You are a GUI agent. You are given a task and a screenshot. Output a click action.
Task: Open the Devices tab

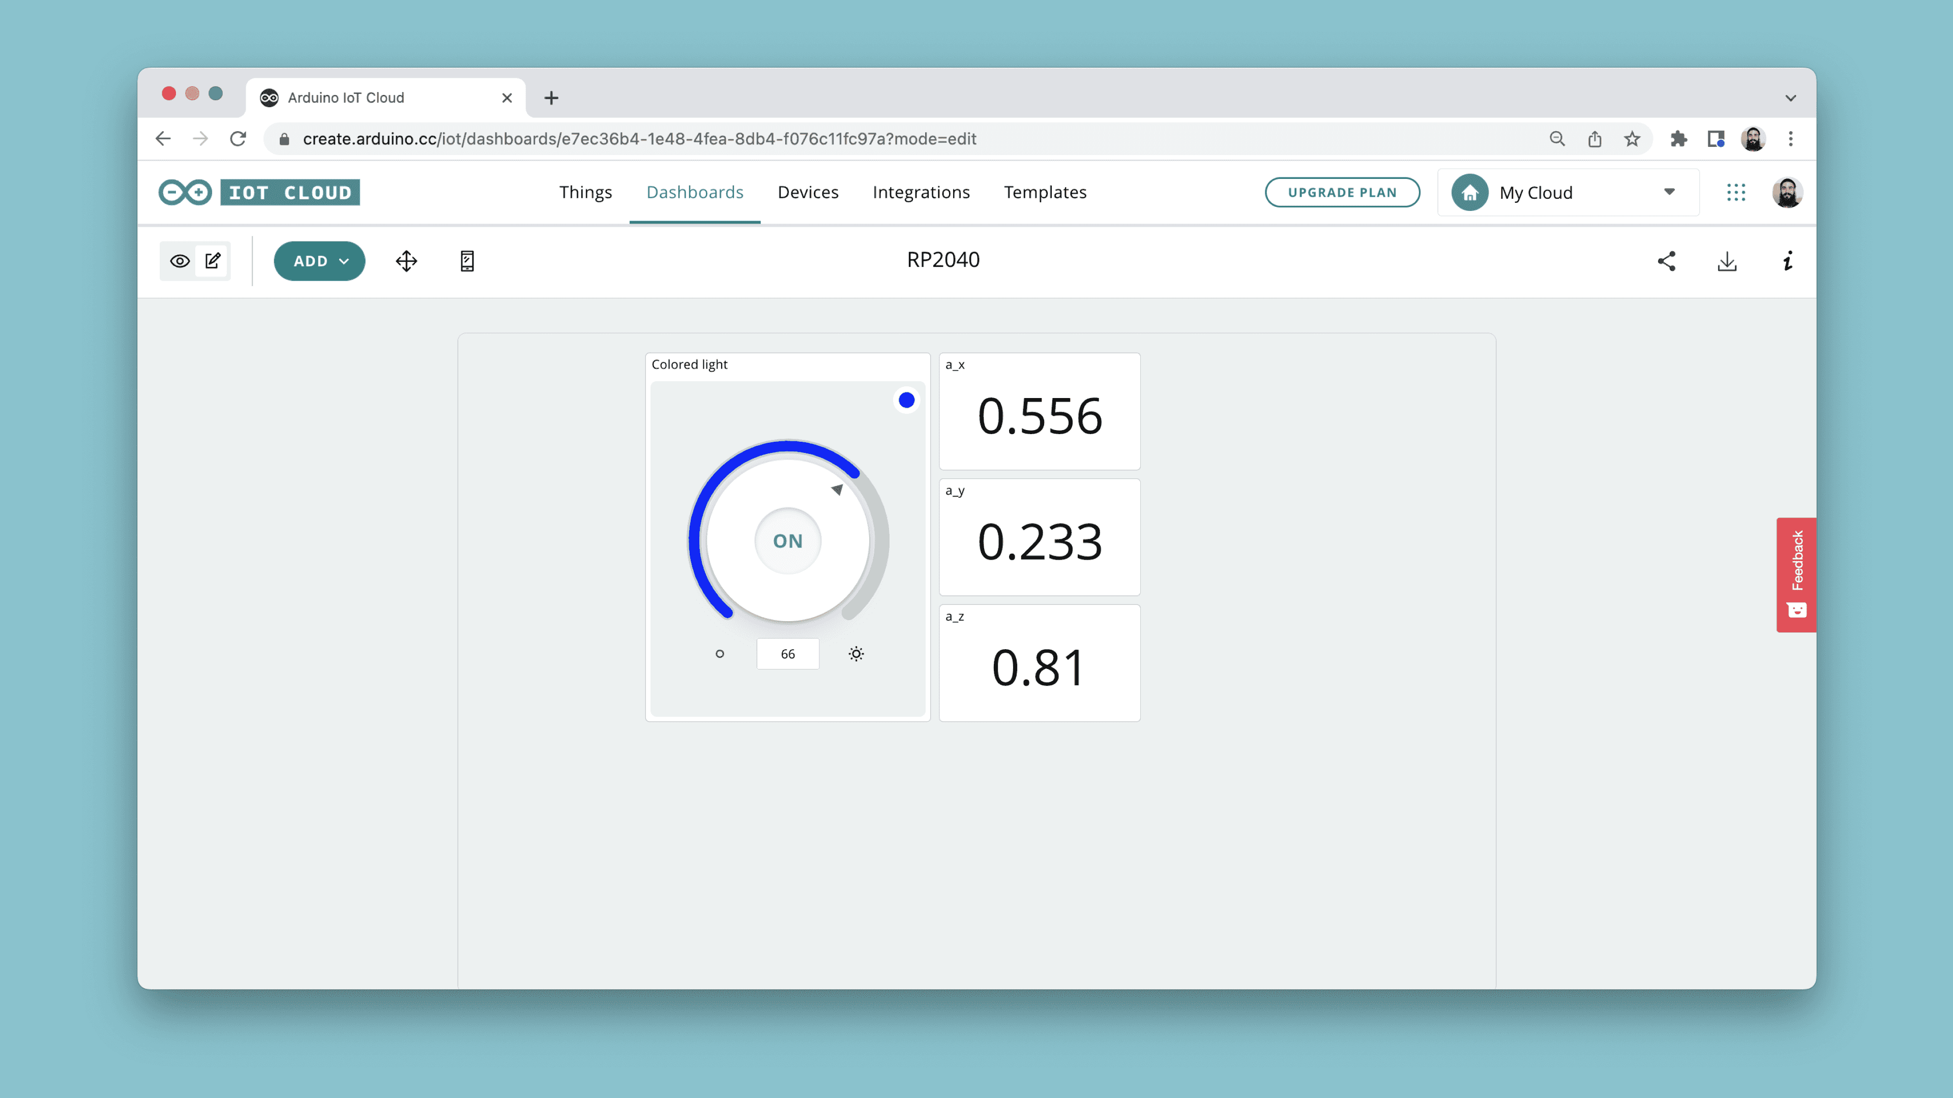tap(808, 193)
